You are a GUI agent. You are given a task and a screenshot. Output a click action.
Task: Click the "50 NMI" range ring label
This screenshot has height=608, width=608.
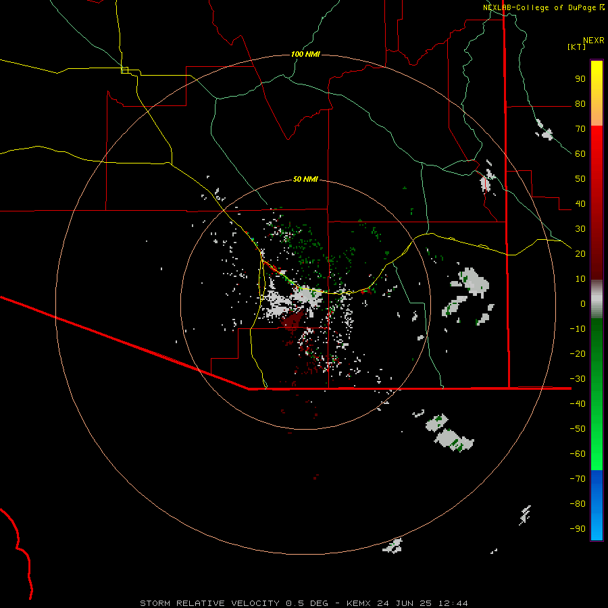click(305, 179)
